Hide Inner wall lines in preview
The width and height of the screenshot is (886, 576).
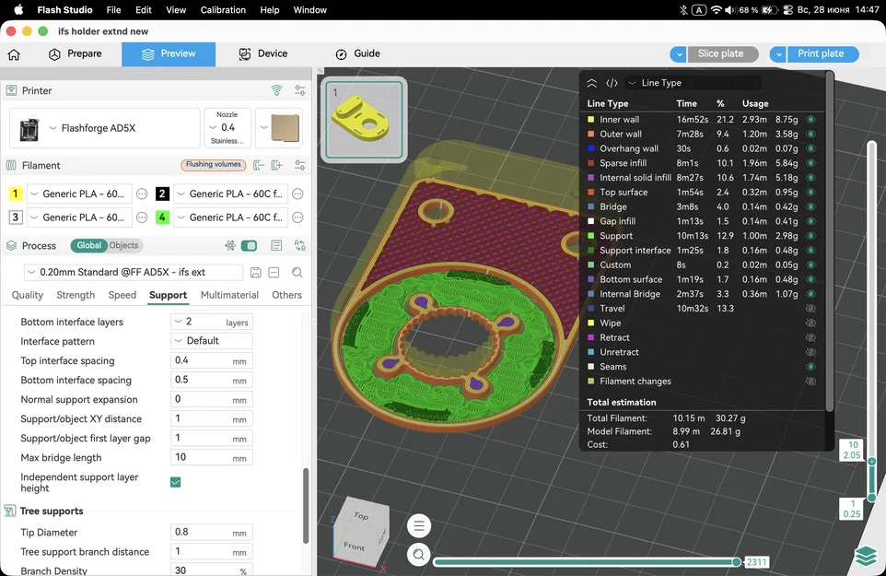[x=810, y=120]
